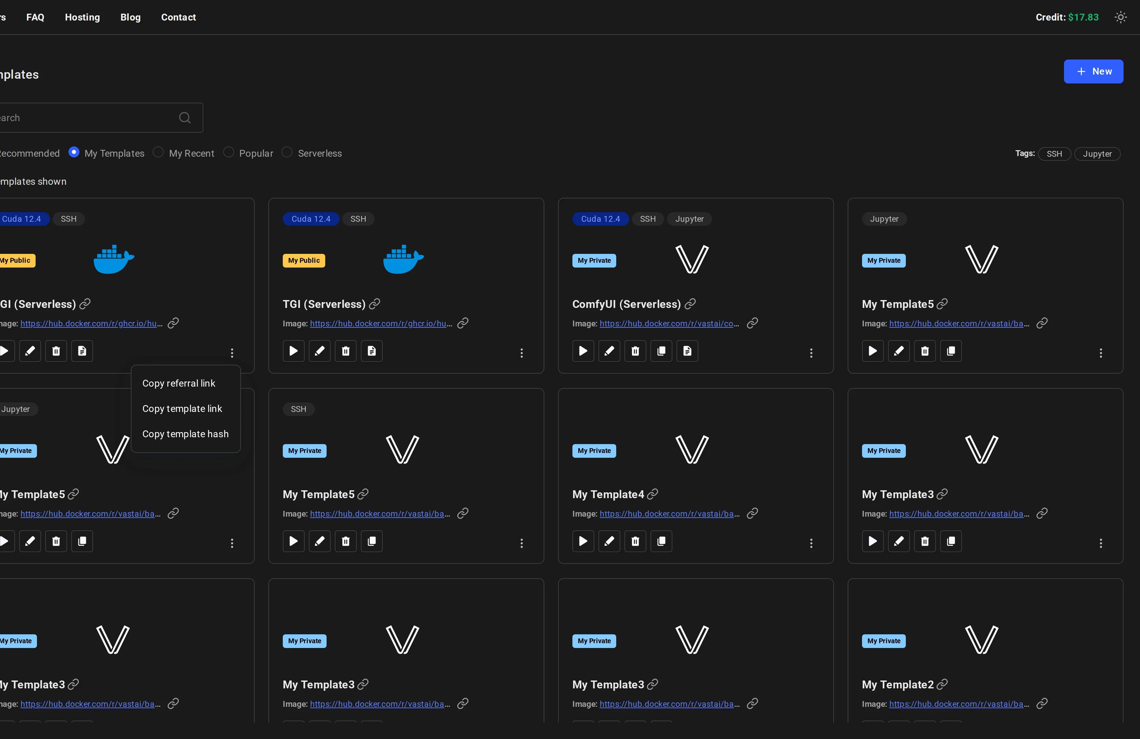1140x739 pixels.
Task: Open the FAQ page in the top navigation
Action: [x=36, y=17]
